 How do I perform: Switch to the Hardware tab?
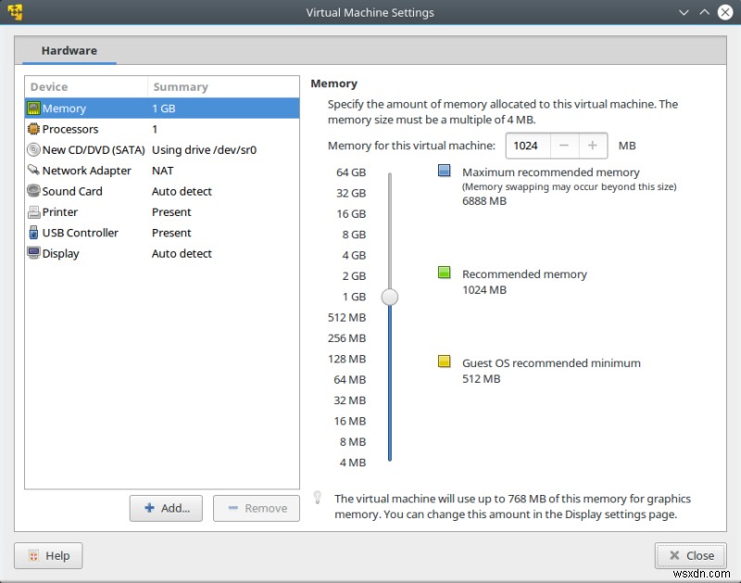coord(68,50)
